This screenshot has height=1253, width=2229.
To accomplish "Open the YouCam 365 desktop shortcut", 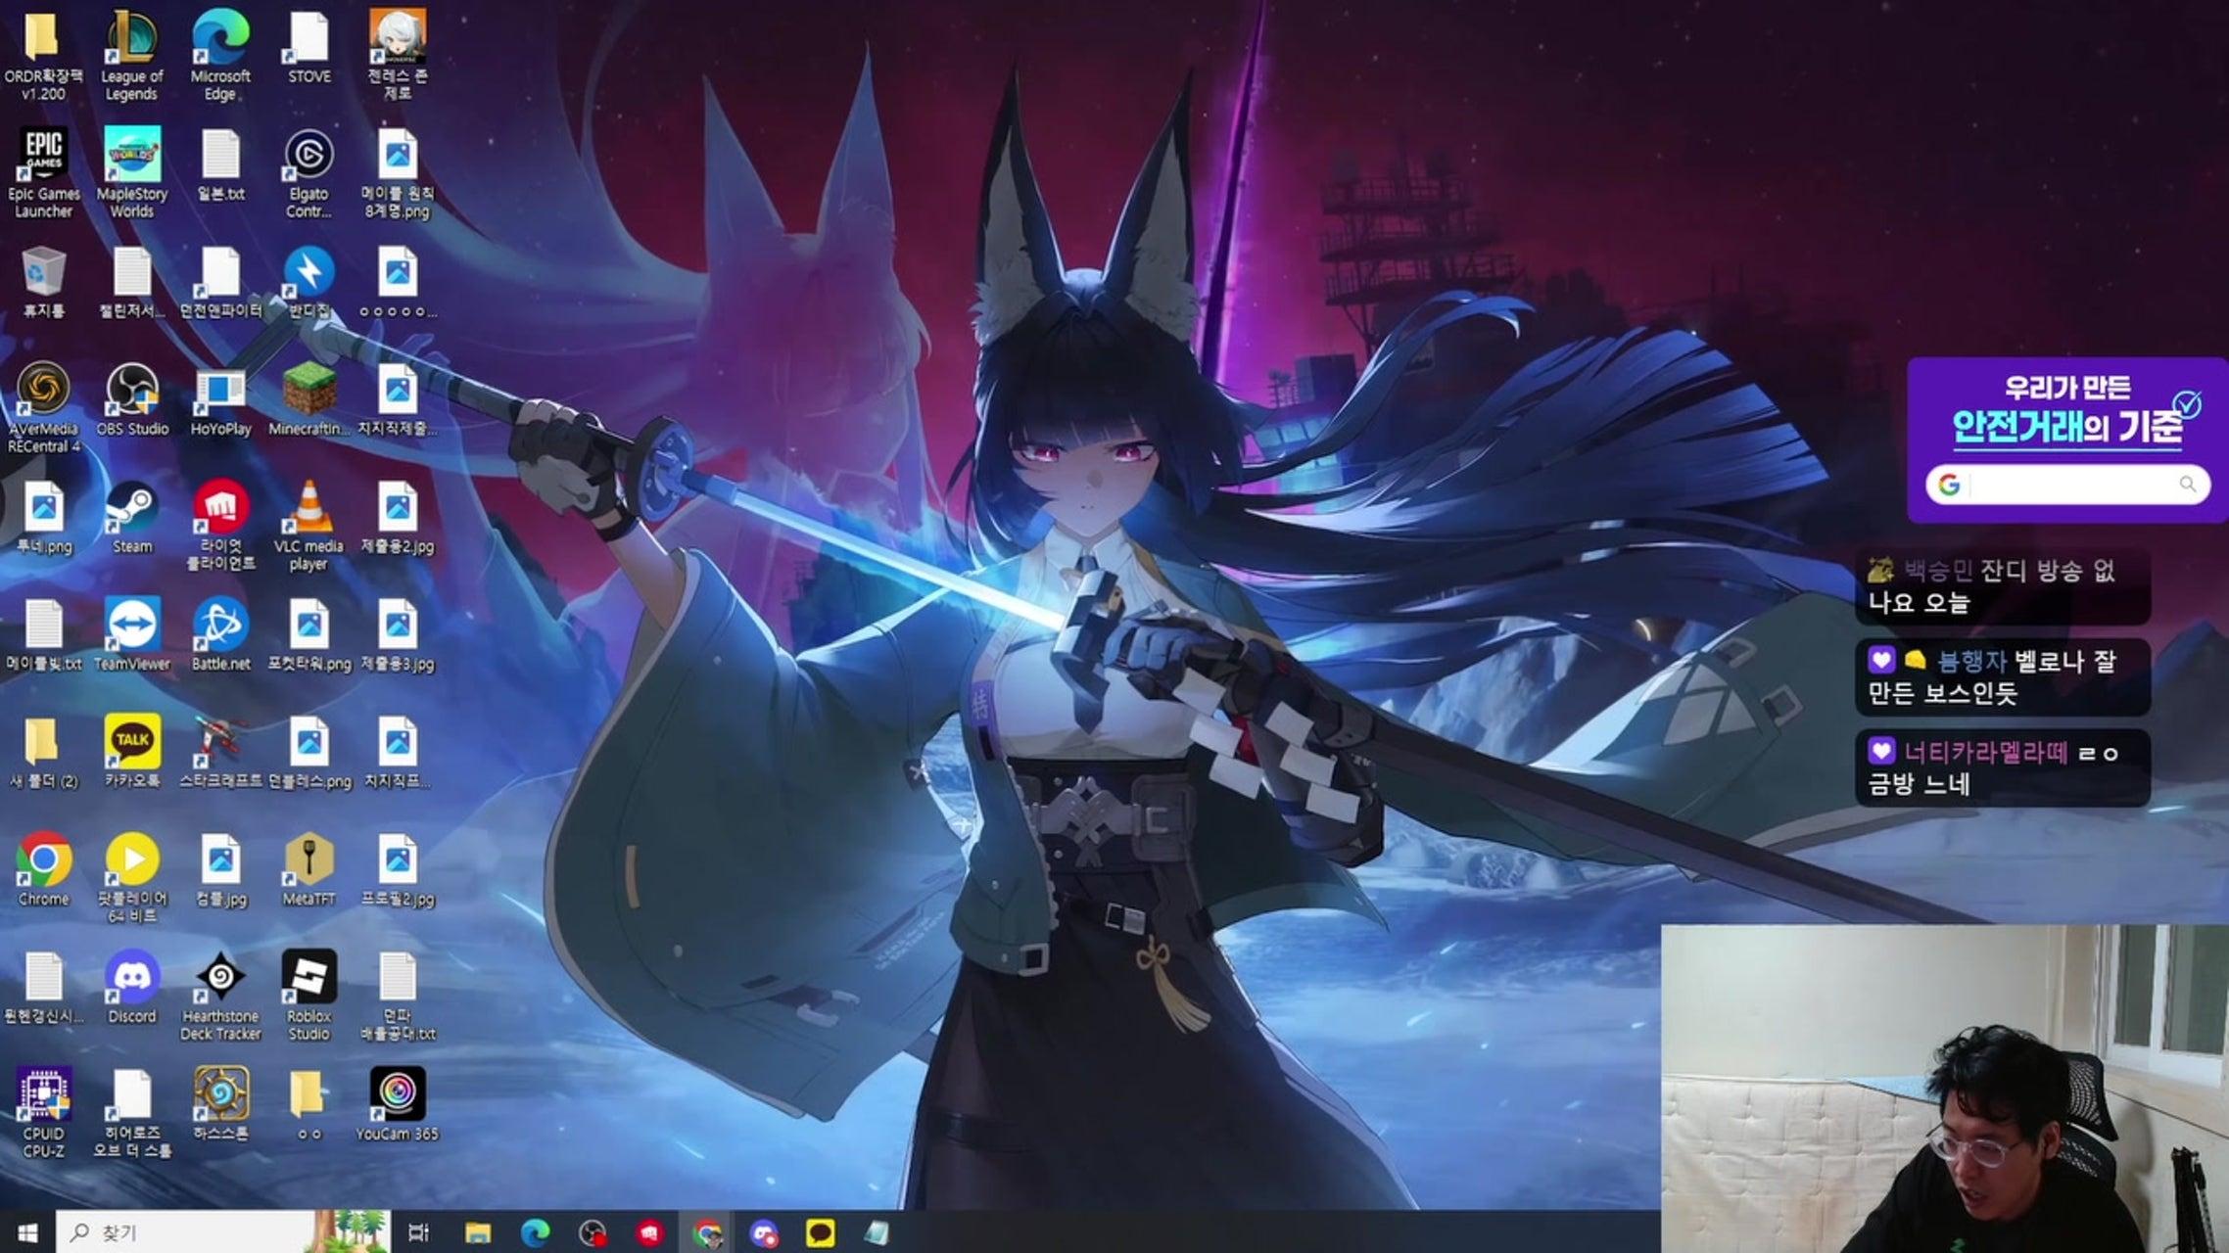I will click(x=397, y=1104).
